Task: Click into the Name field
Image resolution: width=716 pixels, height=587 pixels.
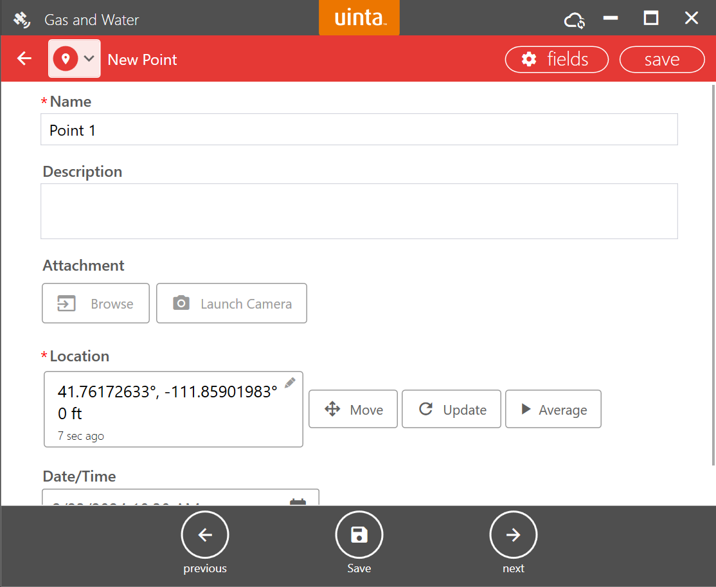Action: [359, 130]
